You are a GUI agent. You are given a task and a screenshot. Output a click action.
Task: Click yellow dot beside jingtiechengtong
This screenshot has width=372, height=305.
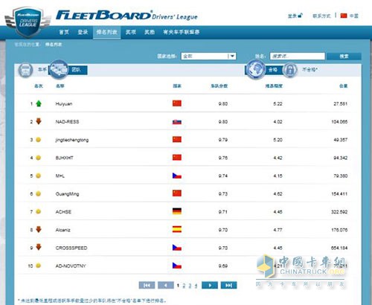coord(38,140)
